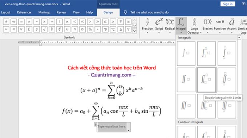The image size is (247, 138).
Task: Expand the Symbols gallery More arrow
Action: click(134, 31)
